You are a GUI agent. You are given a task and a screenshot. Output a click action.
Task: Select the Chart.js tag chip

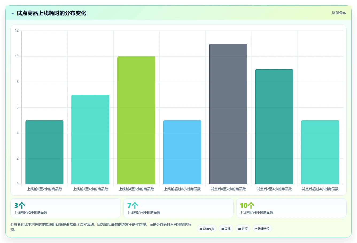pos(207,229)
